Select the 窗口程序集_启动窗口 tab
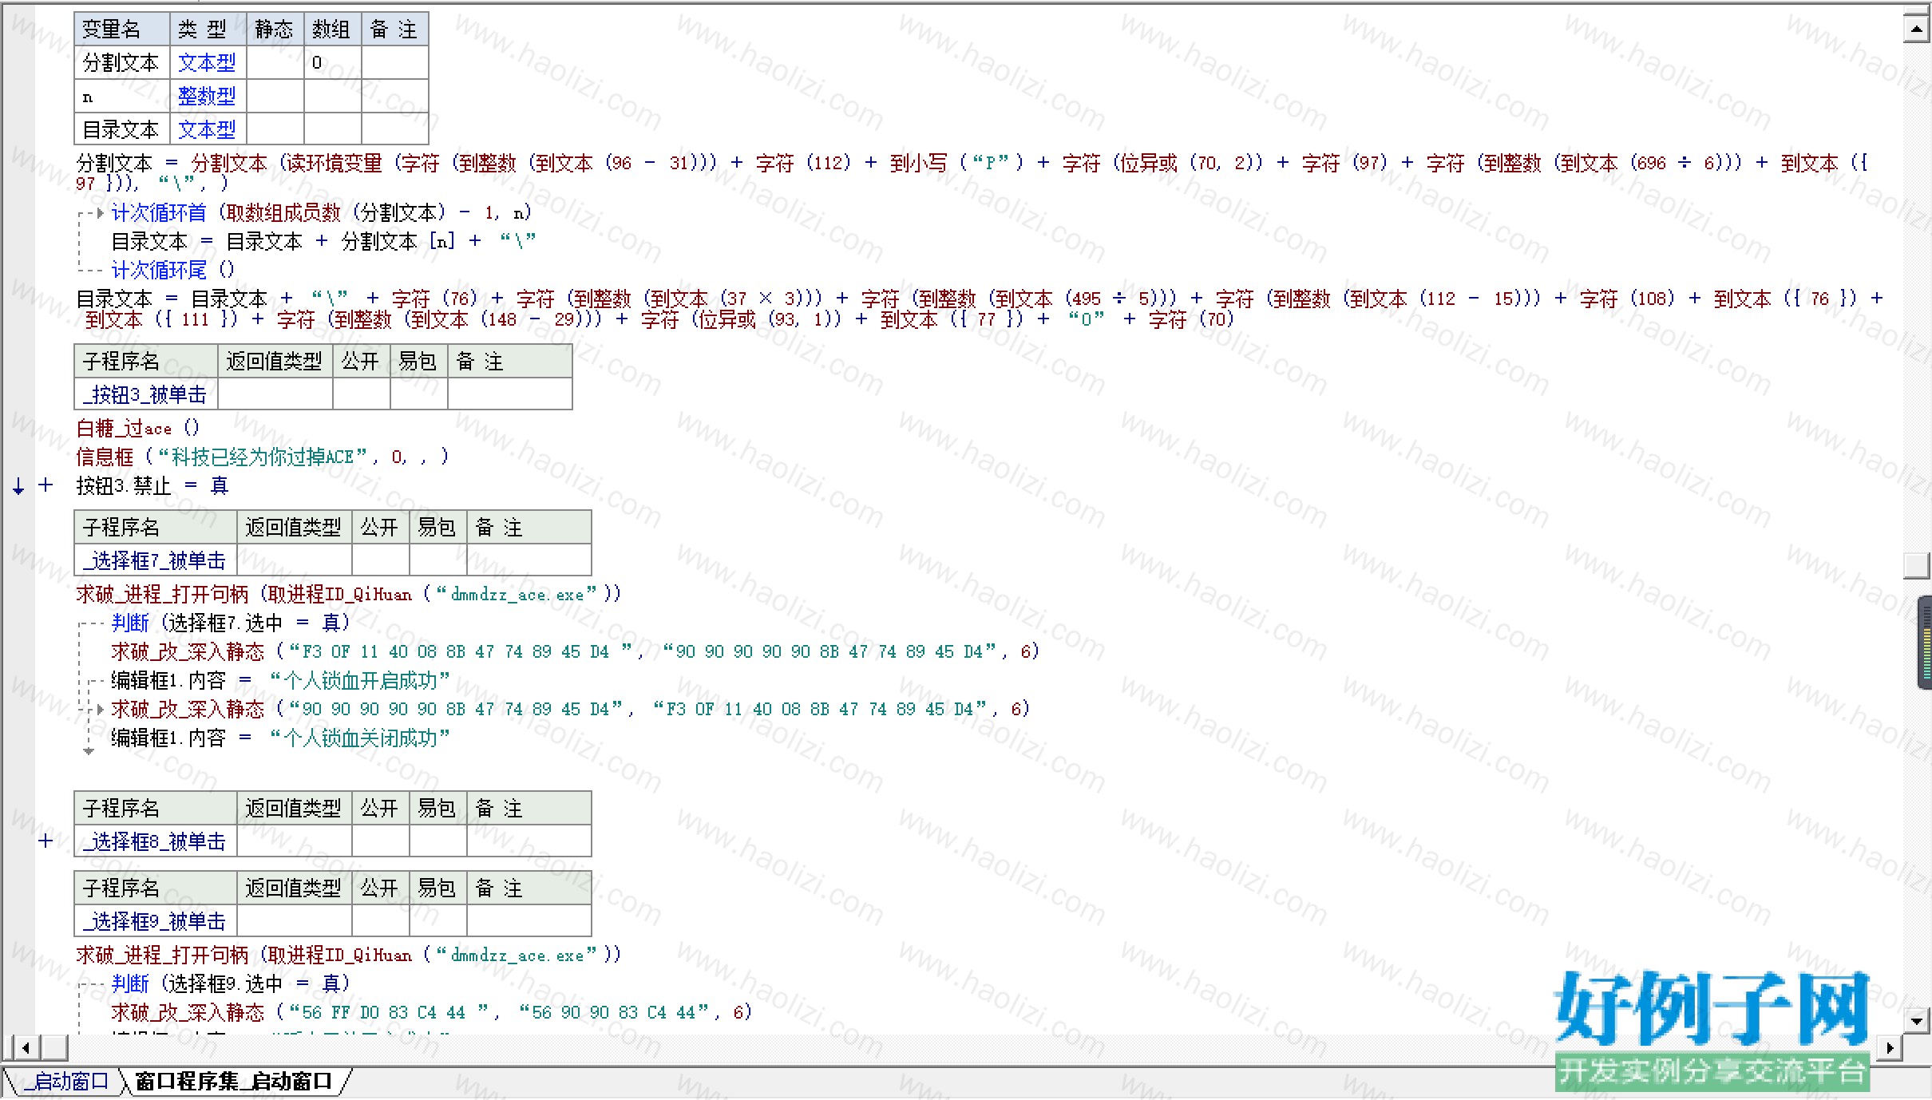Screen dimensions: 1932x1100 pos(233,1082)
